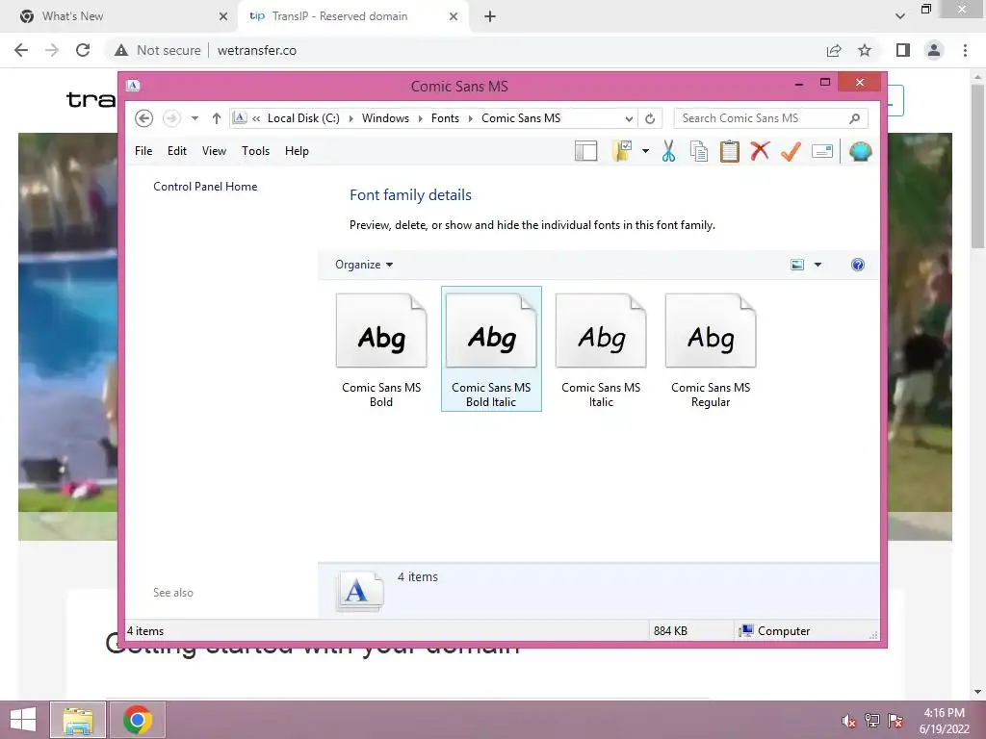The width and height of the screenshot is (986, 739).
Task: Click the Not secure warning in Chrome
Action: coord(158,50)
